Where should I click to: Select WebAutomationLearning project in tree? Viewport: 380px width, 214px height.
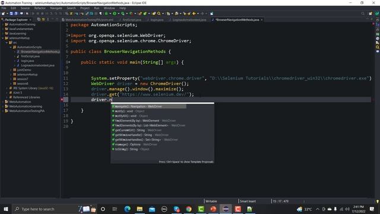[26, 106]
